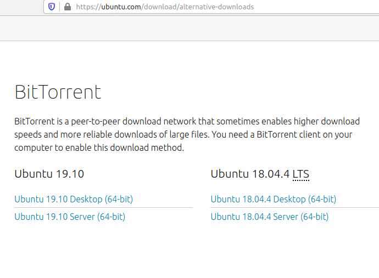This screenshot has height=278, width=379.
Task: Click the padlock site security icon
Action: (x=68, y=7)
